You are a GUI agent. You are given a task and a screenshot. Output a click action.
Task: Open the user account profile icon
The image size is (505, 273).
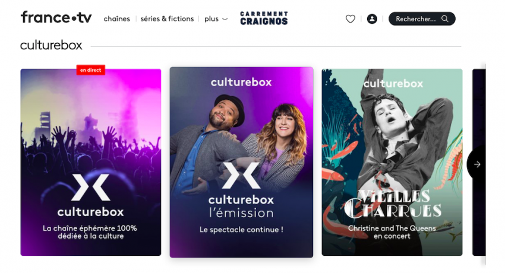[372, 19]
